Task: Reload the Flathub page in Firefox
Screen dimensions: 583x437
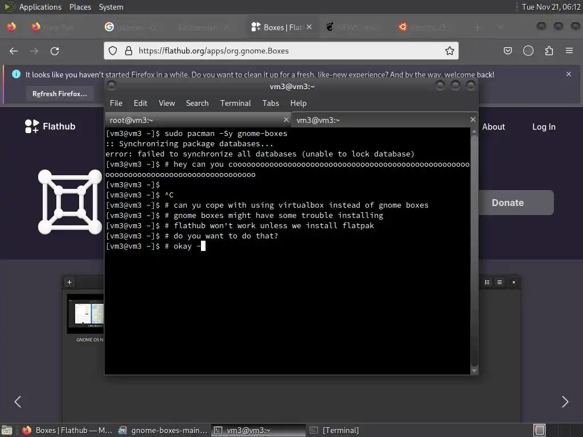Action: pyautogui.click(x=55, y=51)
